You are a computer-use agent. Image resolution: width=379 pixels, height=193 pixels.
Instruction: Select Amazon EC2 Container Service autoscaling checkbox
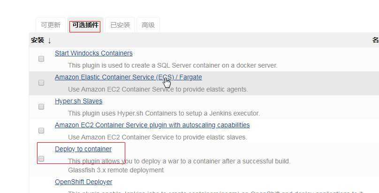tap(41, 131)
